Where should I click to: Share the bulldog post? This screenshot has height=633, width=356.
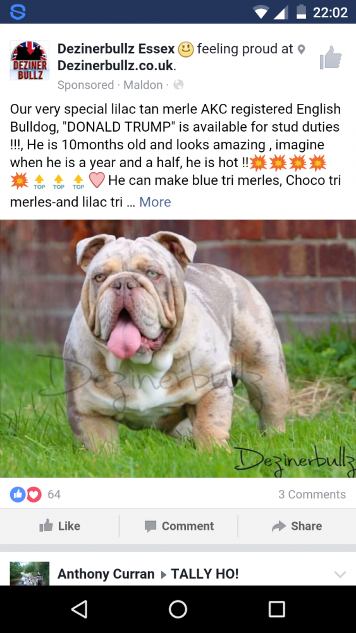point(297,525)
